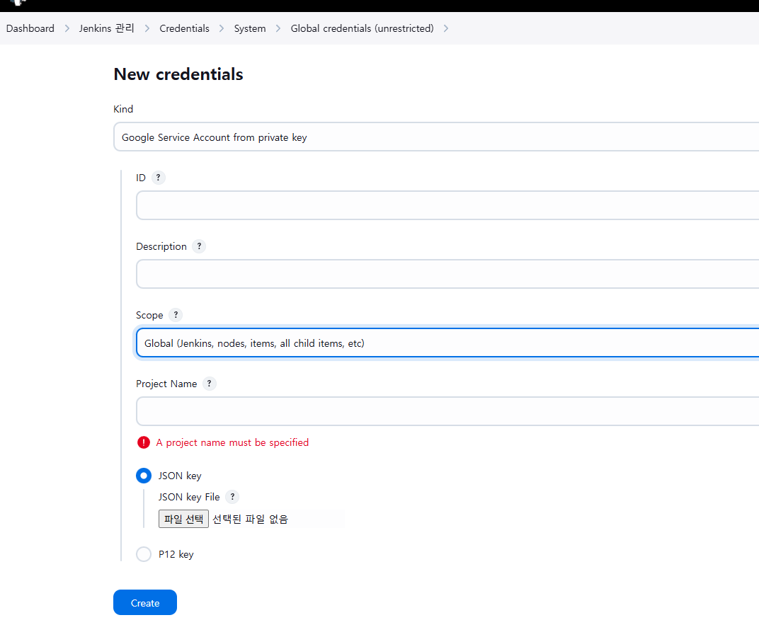Focus the ID input field
Viewport: 759px width, 637px height.
(x=447, y=205)
